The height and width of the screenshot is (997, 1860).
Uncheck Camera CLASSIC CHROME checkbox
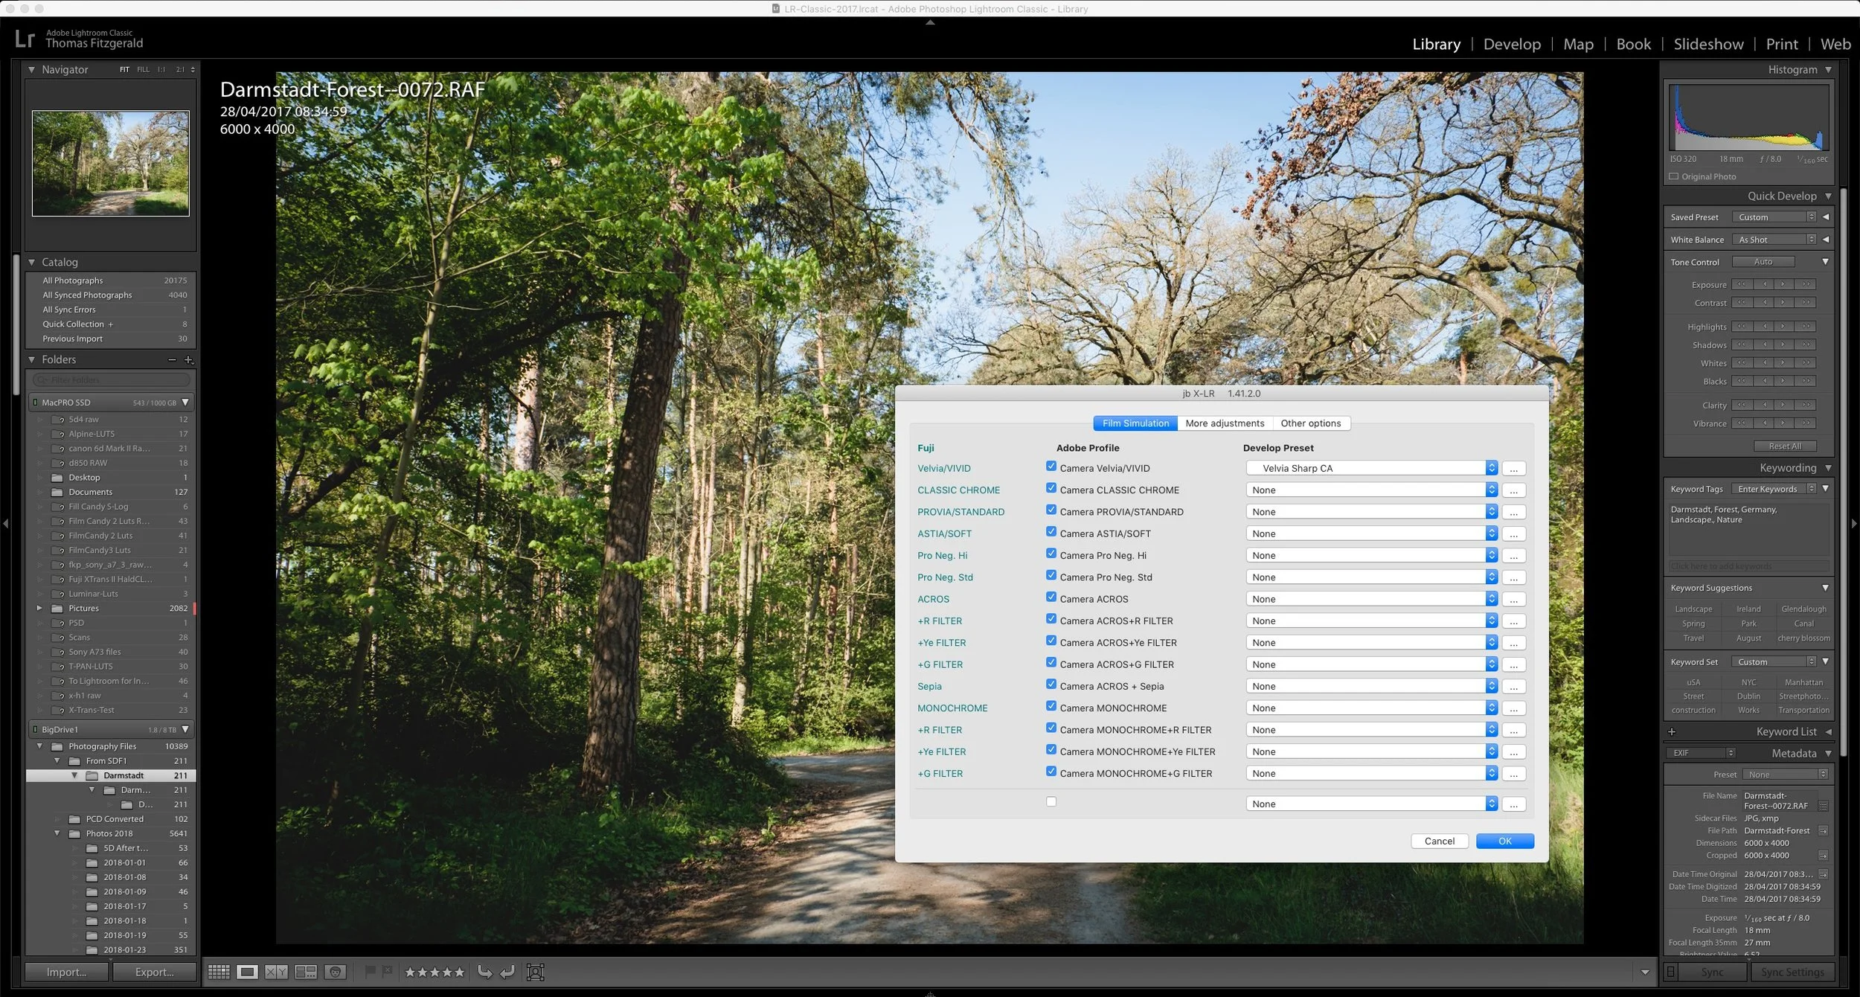tap(1051, 488)
